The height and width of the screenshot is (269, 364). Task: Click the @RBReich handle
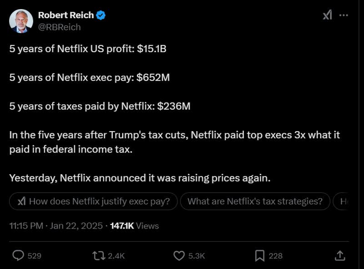(x=58, y=27)
